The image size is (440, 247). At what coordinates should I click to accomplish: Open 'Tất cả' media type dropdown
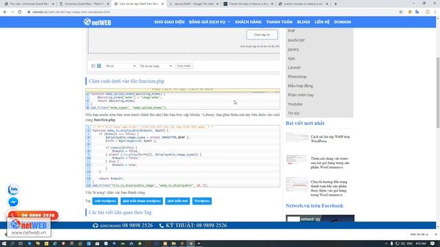coord(120,66)
